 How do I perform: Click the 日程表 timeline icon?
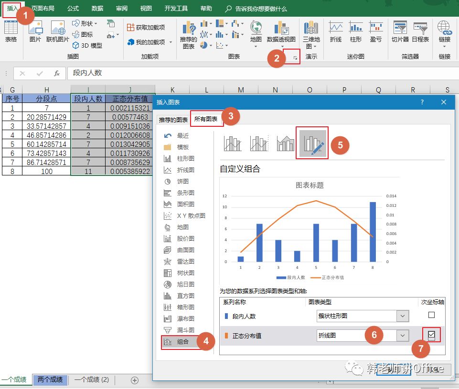click(x=420, y=31)
